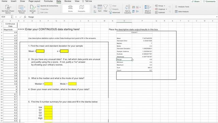Image resolution: width=218 pixels, height=123 pixels.
Task: Select the column A header
Action: 10,21
